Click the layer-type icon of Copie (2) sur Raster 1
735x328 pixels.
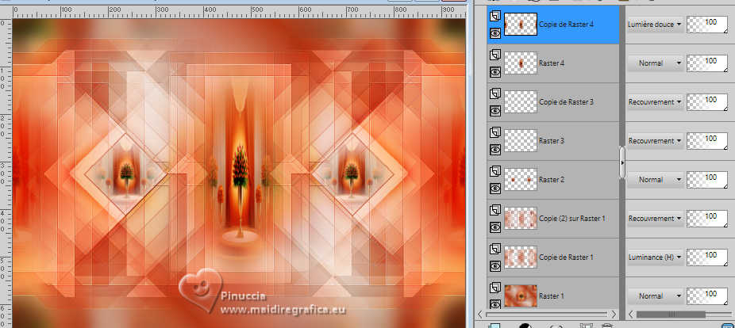point(495,211)
